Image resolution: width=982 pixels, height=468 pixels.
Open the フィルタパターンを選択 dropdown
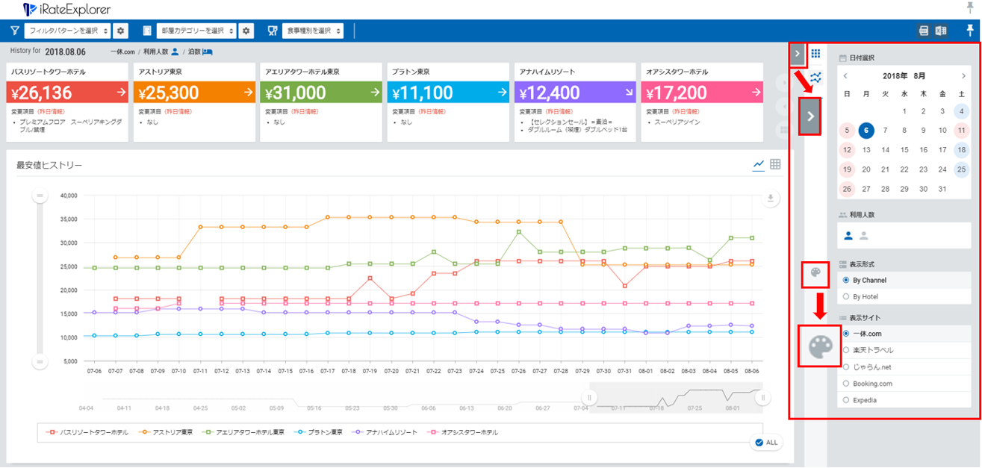pyautogui.click(x=67, y=31)
